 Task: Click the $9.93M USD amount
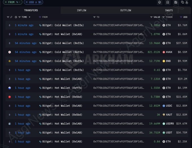coord(182,61)
